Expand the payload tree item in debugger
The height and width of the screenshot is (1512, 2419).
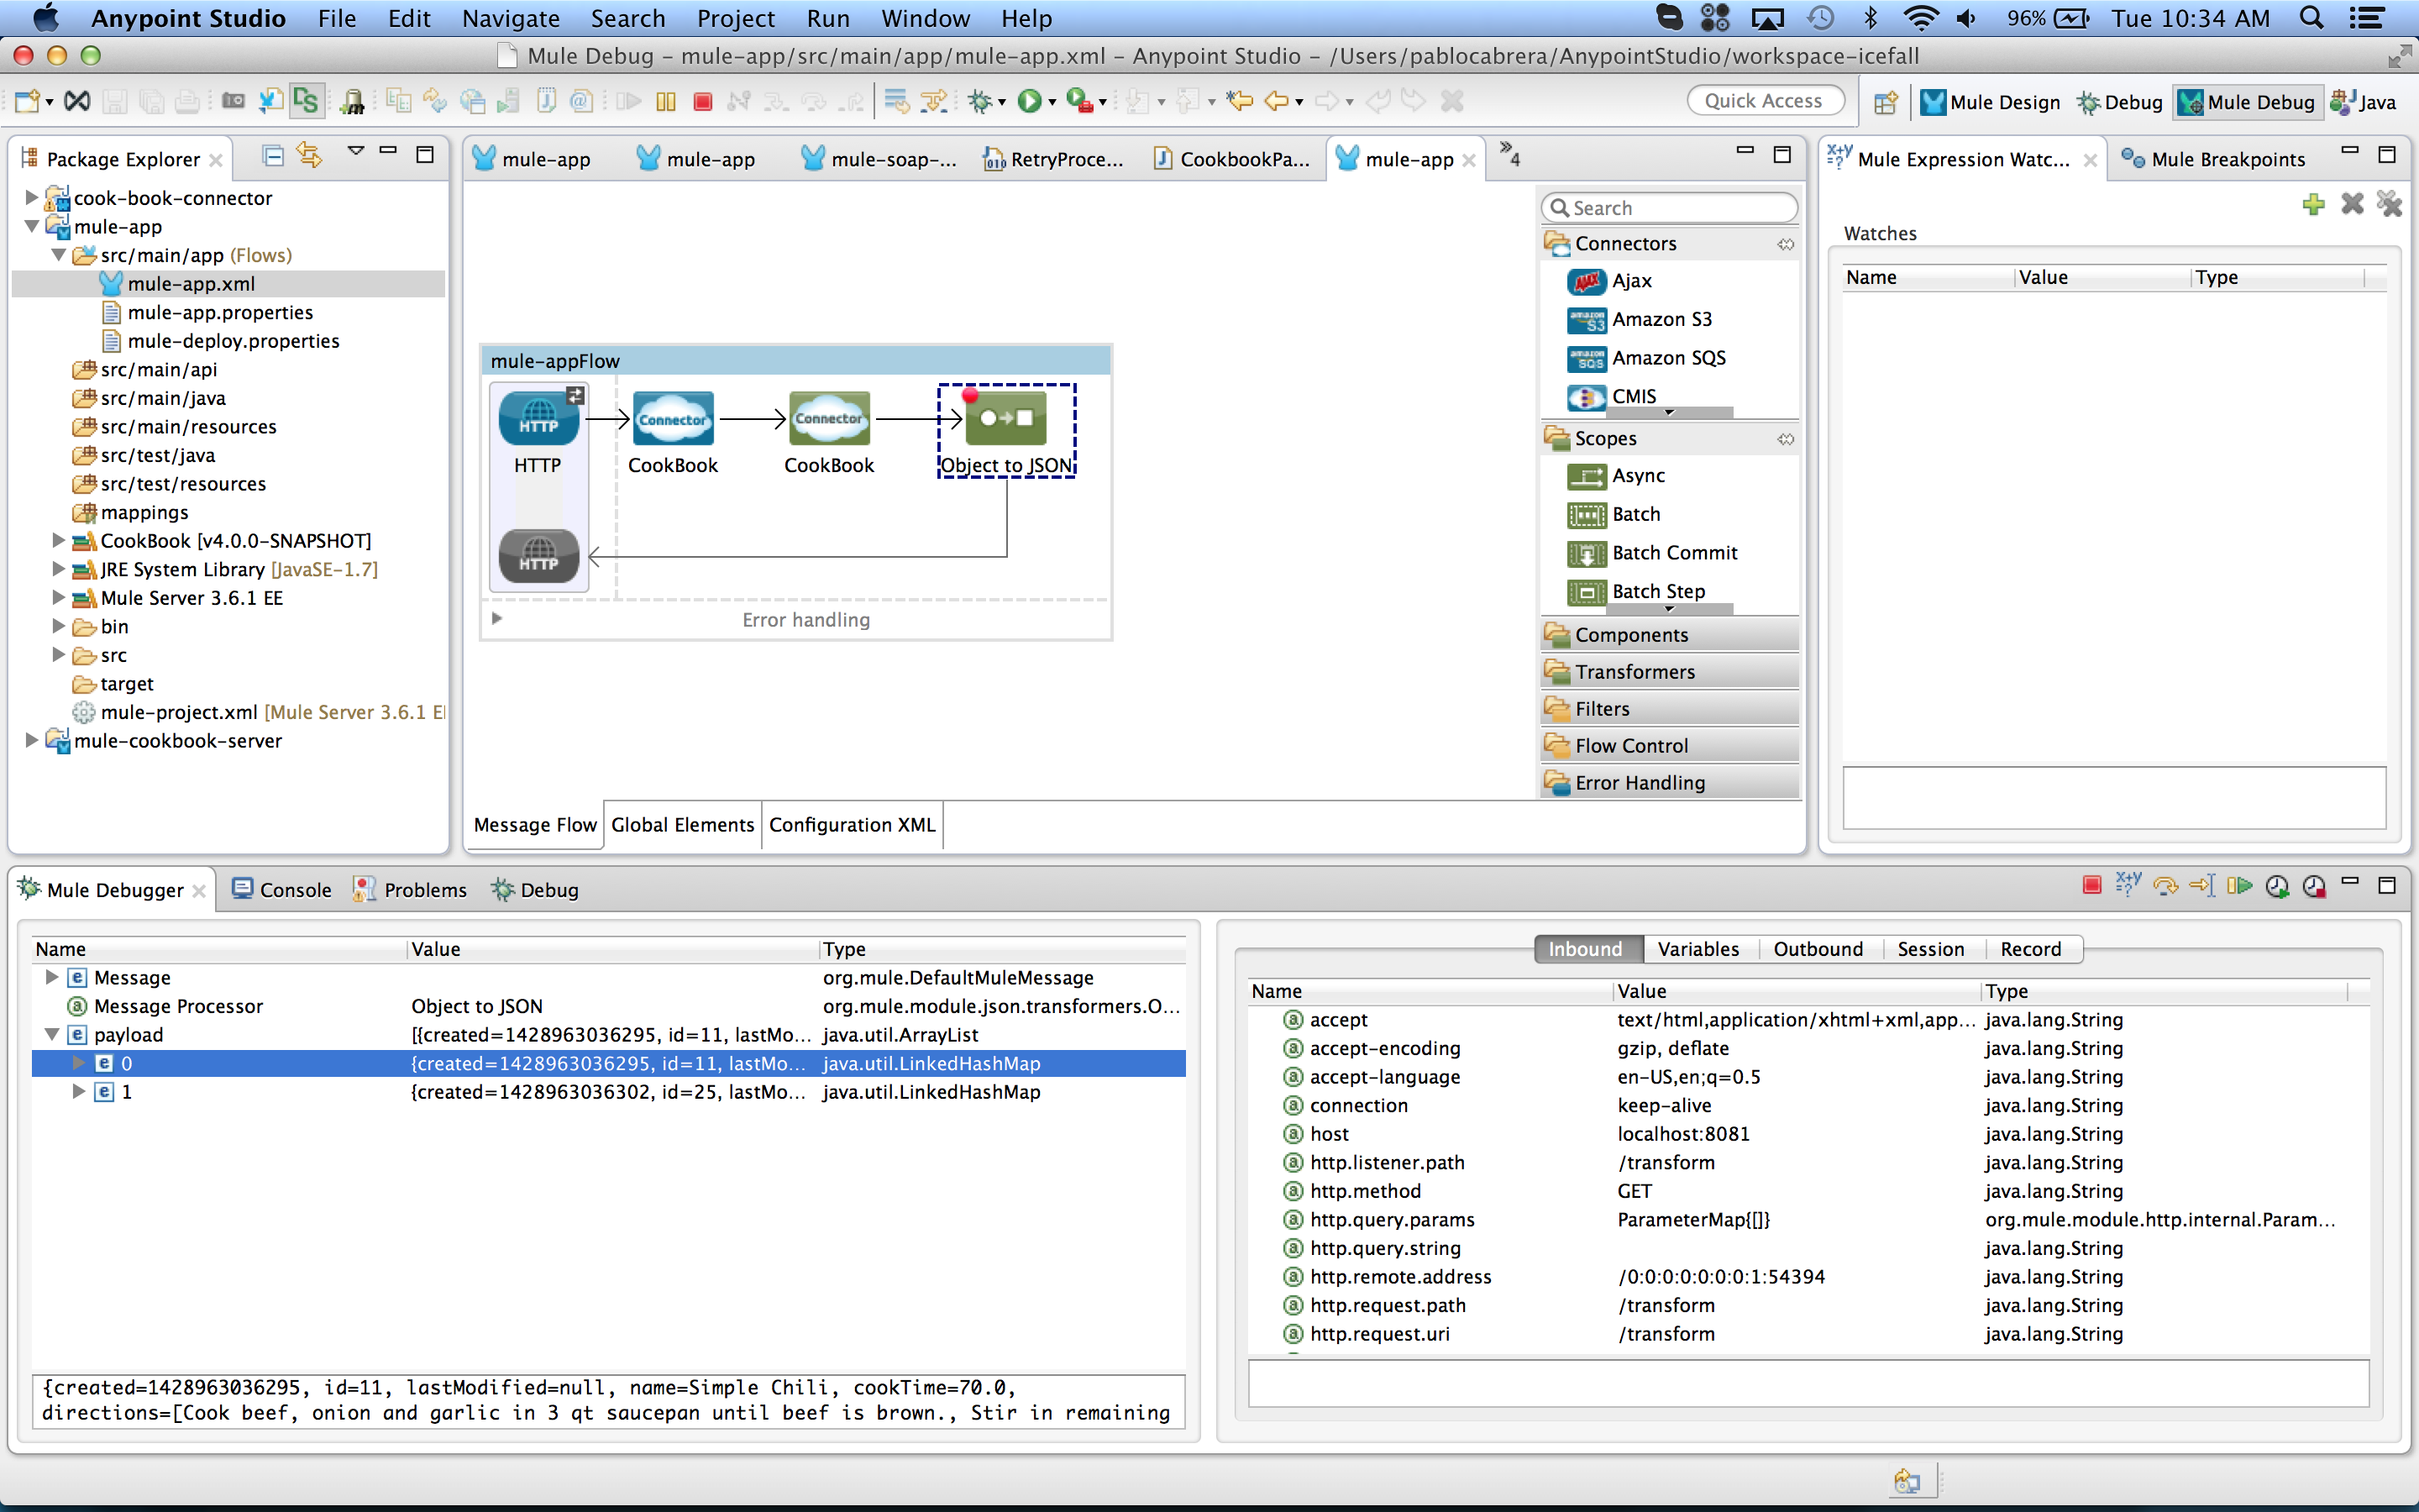(x=49, y=1033)
